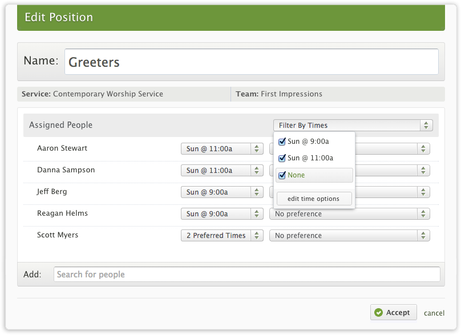Uncheck the Sun @ 9:00a filter checkbox
Image resolution: width=461 pixels, height=335 pixels.
click(282, 142)
